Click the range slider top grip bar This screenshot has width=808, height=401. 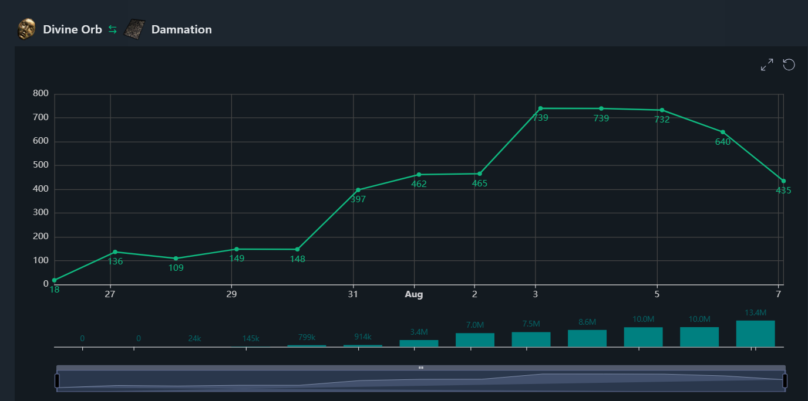(x=421, y=368)
